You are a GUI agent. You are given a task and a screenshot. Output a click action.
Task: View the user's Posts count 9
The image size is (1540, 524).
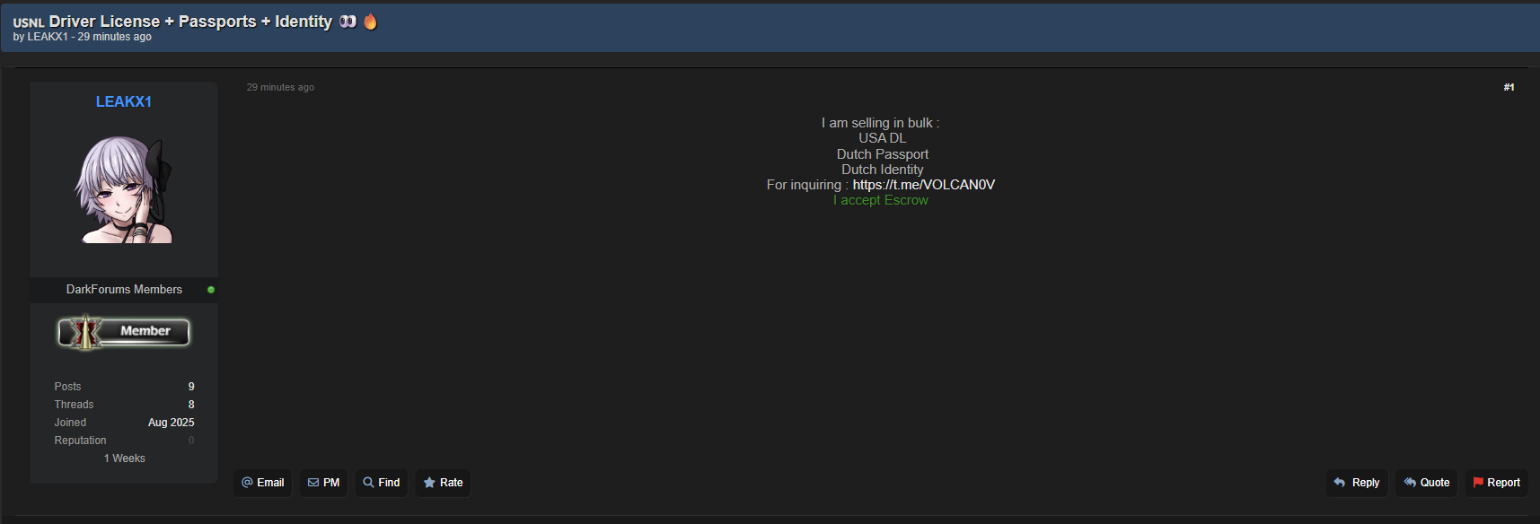tap(191, 387)
